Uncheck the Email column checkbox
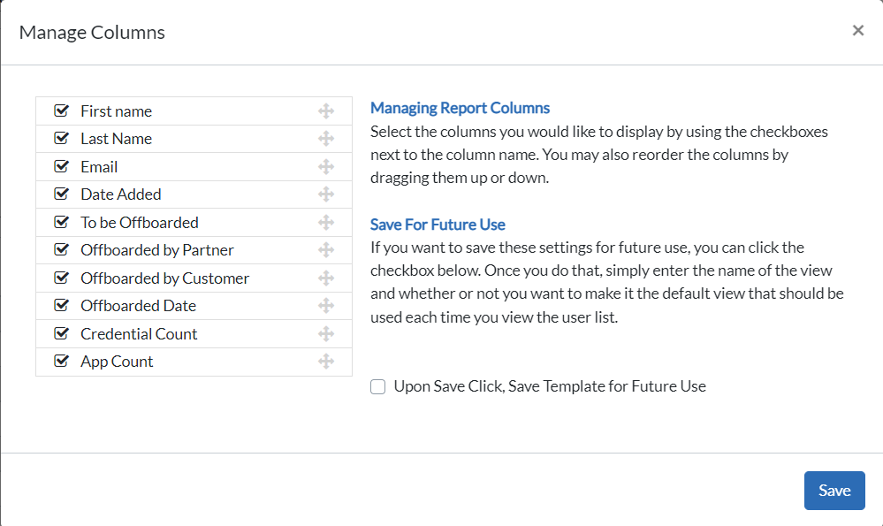Viewport: 883px width, 526px height. tap(61, 167)
